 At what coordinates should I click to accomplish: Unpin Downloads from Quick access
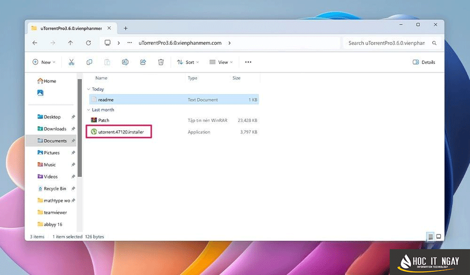tap(73, 129)
